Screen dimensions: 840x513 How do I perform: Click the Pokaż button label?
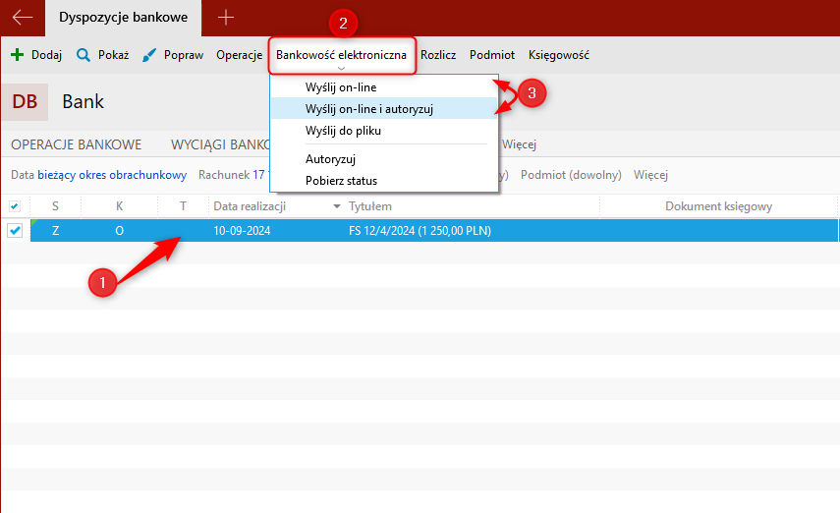[x=114, y=55]
